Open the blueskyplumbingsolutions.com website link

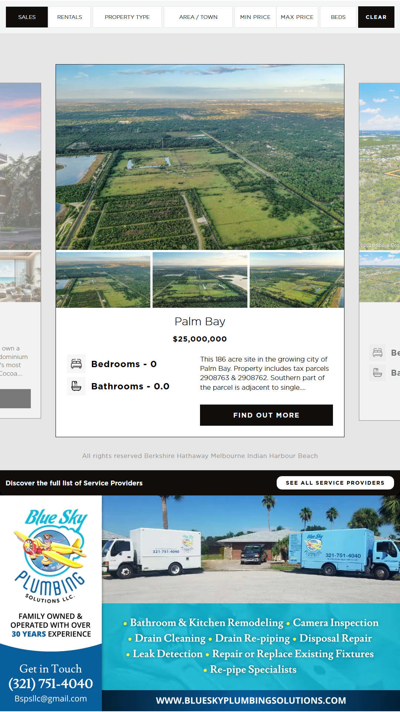coord(251,701)
